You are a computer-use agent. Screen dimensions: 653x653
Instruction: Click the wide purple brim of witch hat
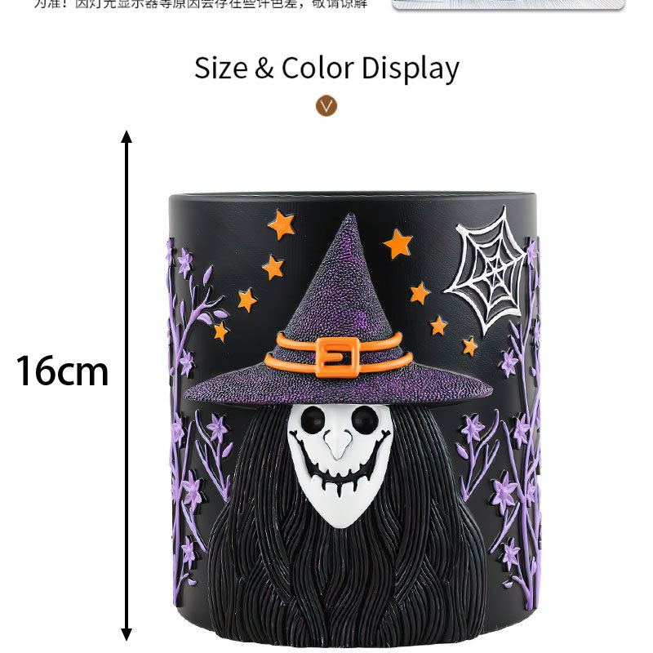tap(338, 390)
